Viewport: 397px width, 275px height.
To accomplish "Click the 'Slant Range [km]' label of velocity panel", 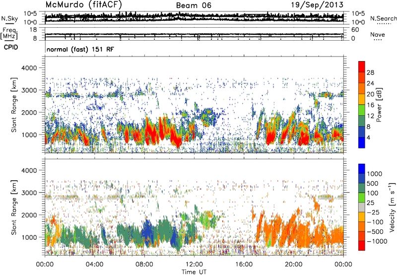I will [x=14, y=207].
